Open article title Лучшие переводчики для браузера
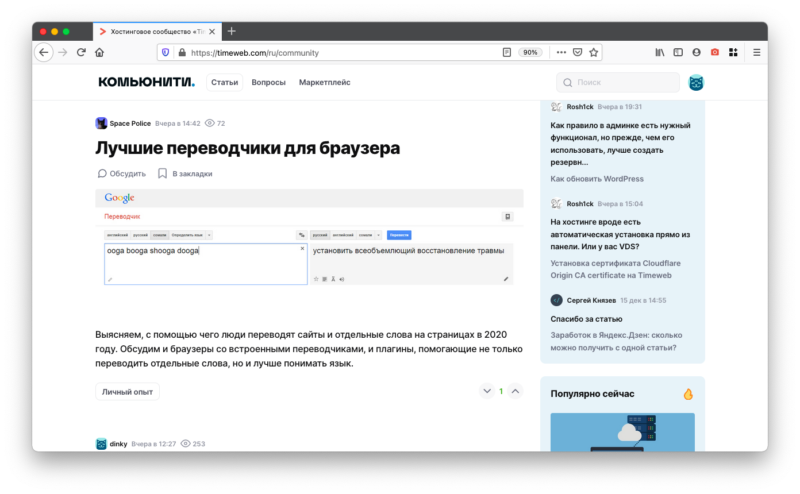 248,148
